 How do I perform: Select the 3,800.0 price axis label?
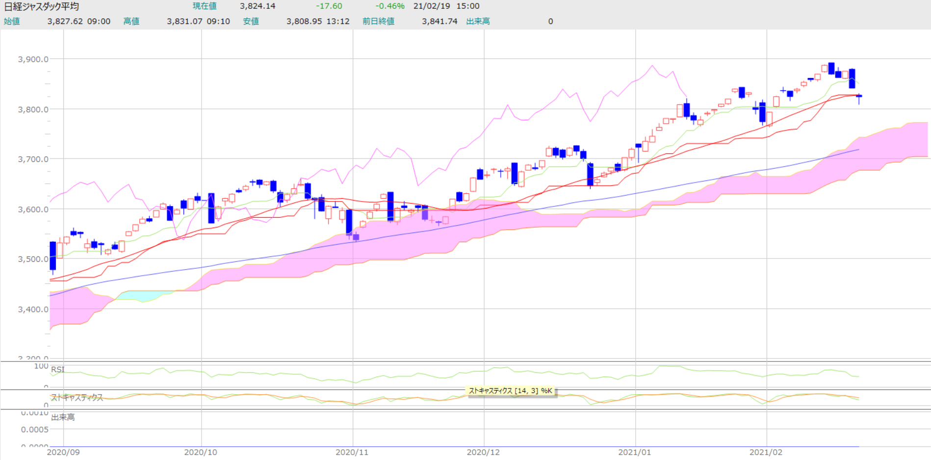pyautogui.click(x=33, y=109)
